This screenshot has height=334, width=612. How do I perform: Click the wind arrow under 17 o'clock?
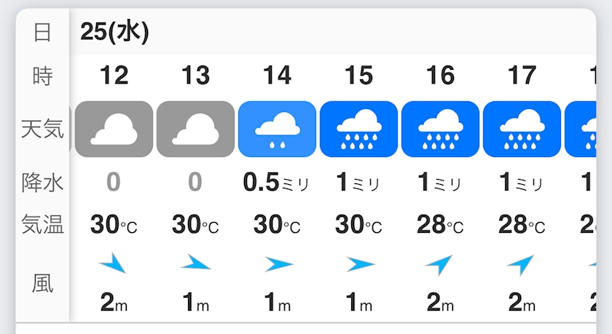pyautogui.click(x=522, y=265)
